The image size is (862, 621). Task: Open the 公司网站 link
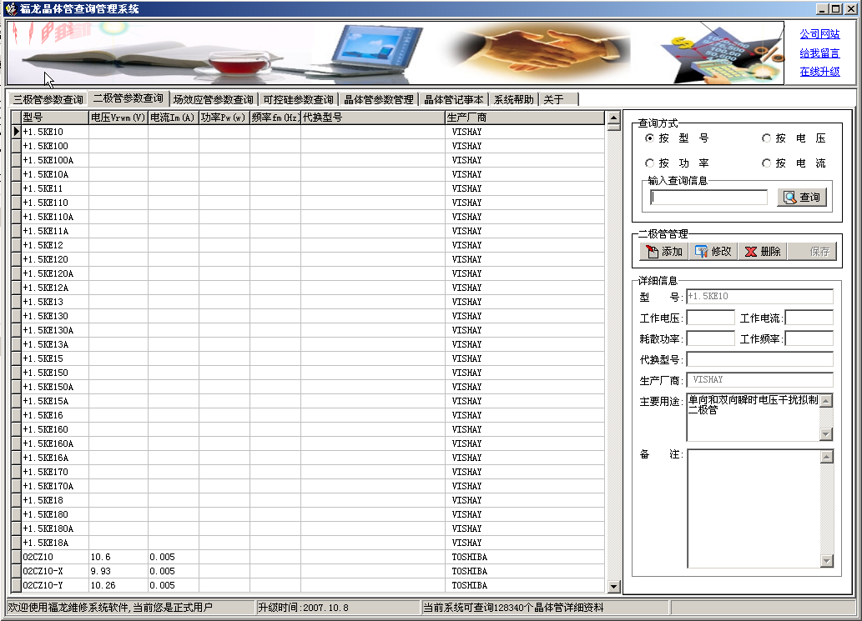[x=819, y=34]
